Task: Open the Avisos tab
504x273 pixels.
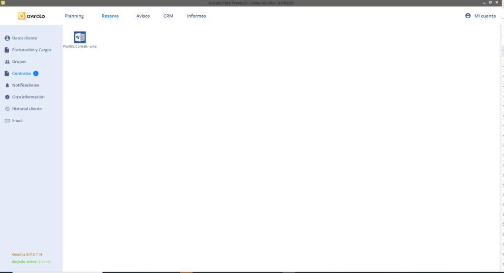Action: pos(143,16)
